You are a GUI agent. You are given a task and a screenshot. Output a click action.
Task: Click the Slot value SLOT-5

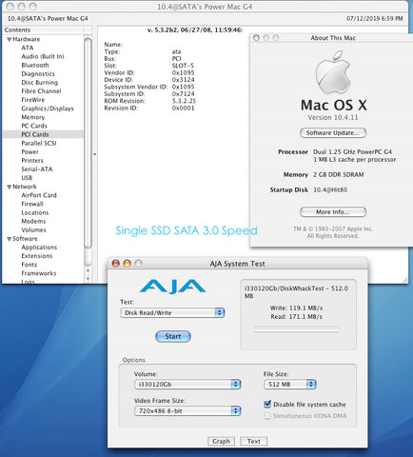pos(183,66)
